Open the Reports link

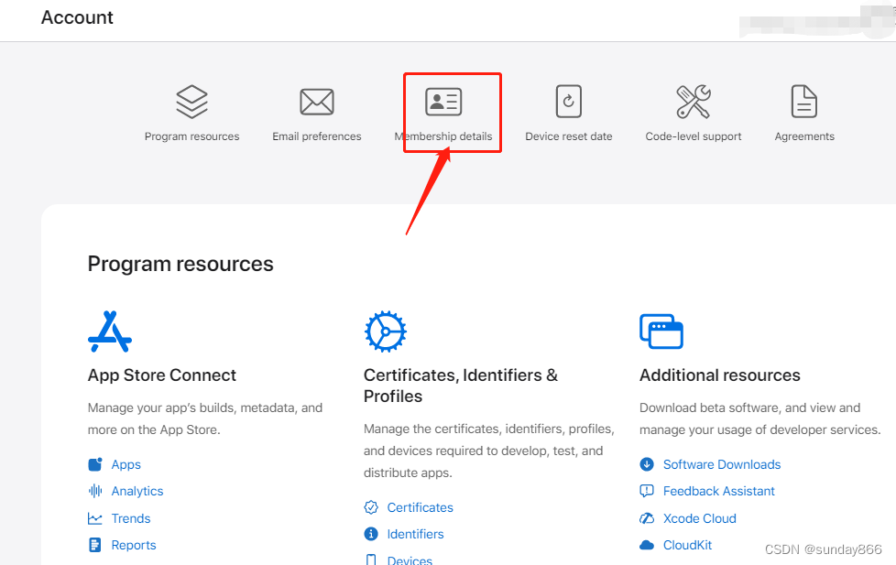pos(134,545)
